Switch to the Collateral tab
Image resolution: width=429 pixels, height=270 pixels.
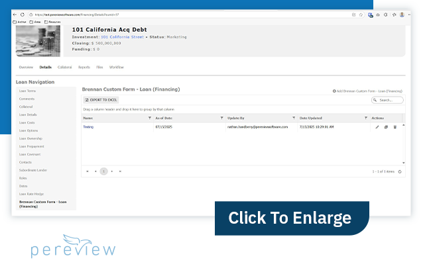tap(64, 67)
